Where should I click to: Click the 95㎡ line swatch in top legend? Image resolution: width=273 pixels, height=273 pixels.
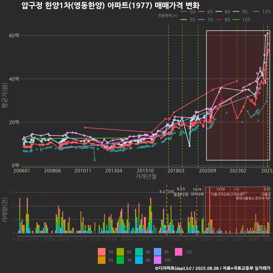pos(236,12)
